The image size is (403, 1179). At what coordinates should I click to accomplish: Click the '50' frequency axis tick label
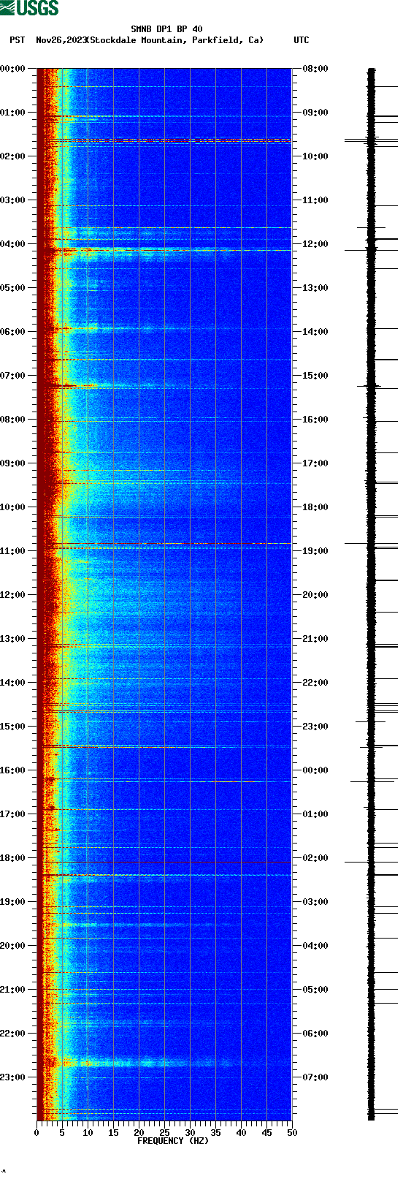292,1133
